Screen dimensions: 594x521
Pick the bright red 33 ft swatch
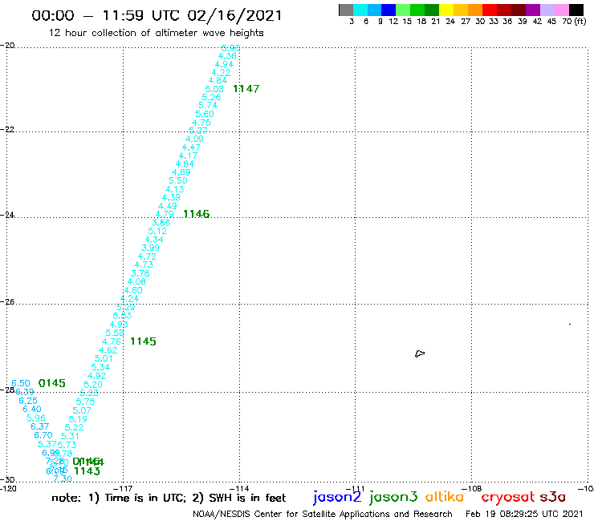pyautogui.click(x=490, y=10)
